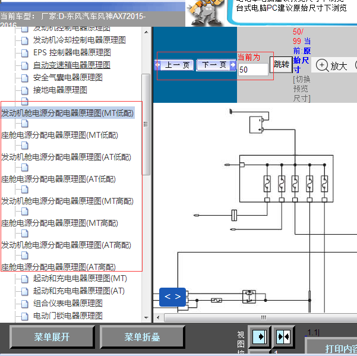Image resolution: width=357 pixels, height=356 pixels.
Task: Click page icon above 发动机舱电源分配电器原理图(MT低配)
Action: point(25,102)
